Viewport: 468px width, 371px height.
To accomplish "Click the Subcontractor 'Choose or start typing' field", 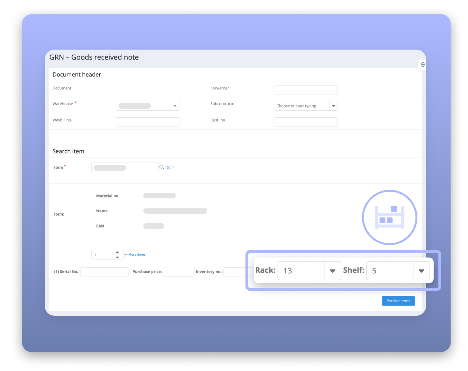I will (301, 106).
